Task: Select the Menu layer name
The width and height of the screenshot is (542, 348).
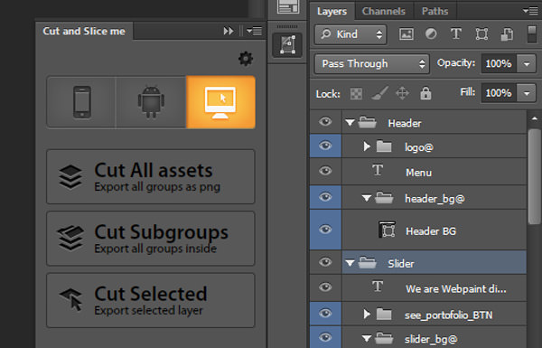Action: click(418, 173)
